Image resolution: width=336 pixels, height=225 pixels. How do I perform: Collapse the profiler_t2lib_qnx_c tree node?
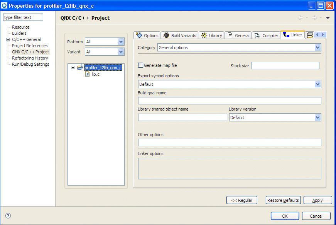point(73,67)
